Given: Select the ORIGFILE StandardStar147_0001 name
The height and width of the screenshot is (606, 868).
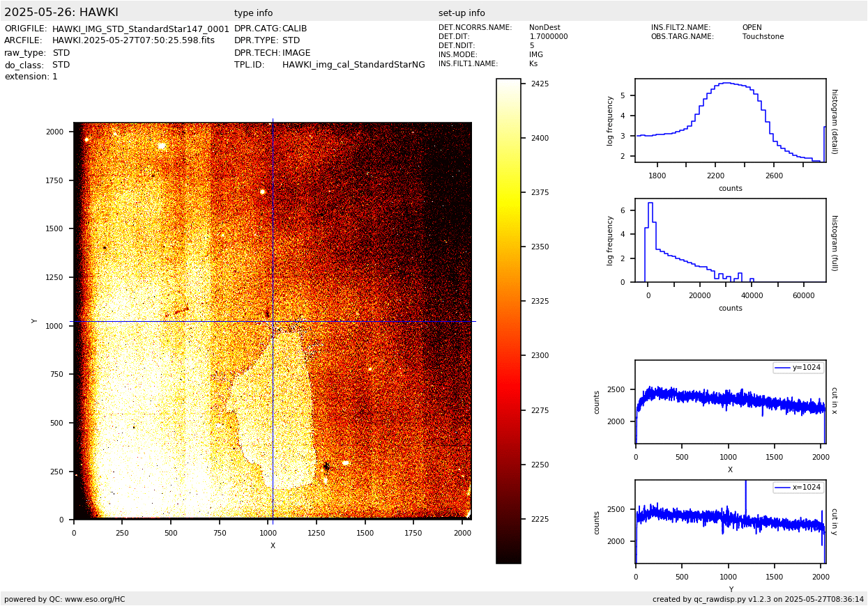Looking at the screenshot, I should [140, 29].
